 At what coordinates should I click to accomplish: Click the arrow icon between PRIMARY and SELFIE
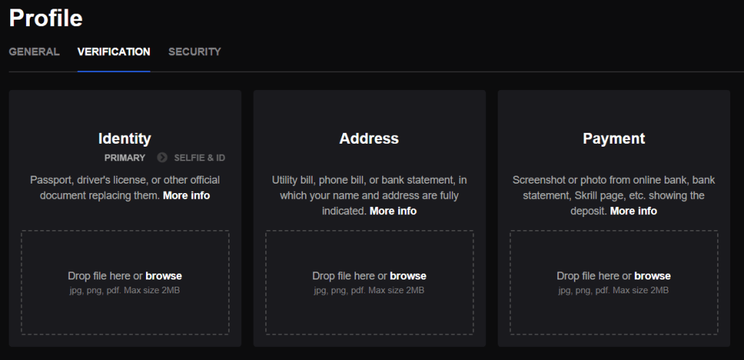click(x=162, y=157)
